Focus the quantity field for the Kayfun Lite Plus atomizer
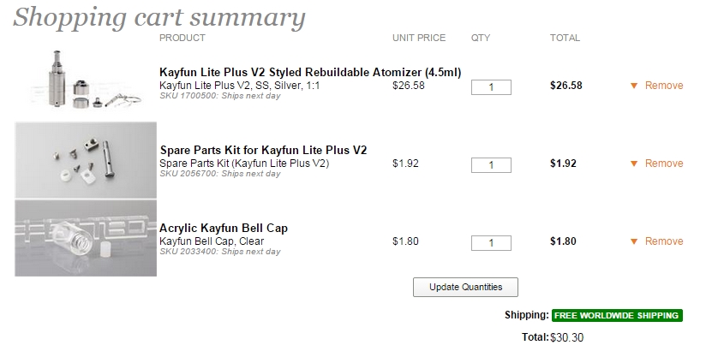This screenshot has width=706, height=351. click(x=491, y=87)
